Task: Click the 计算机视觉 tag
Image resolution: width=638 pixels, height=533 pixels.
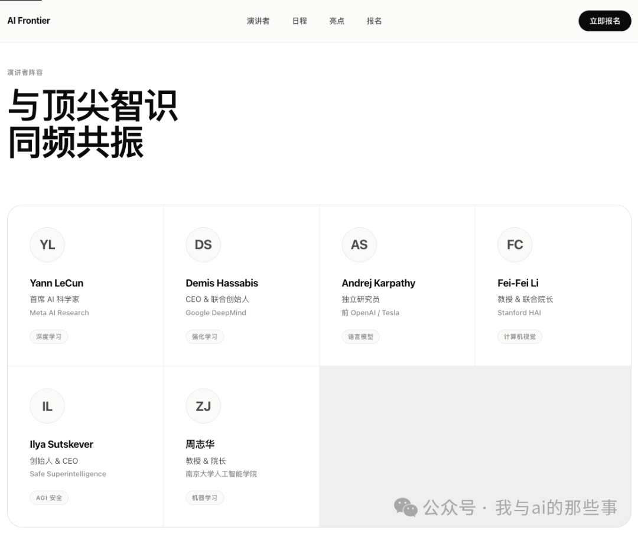Action: point(520,337)
